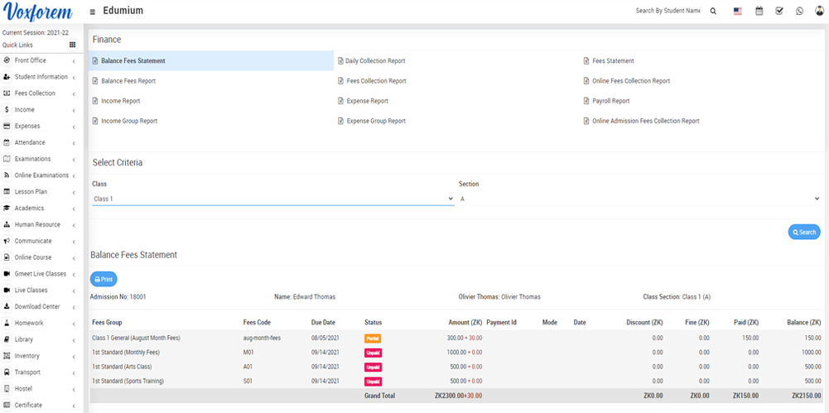Open the Quick Links grid icon
829x413 pixels.
73,45
